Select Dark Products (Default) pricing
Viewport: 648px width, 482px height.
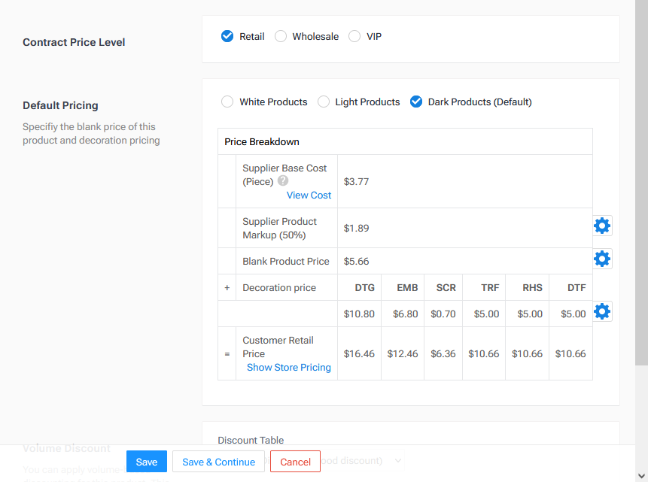click(416, 102)
